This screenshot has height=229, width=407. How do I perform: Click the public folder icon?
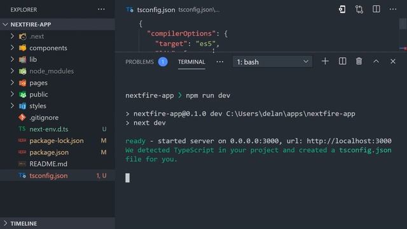pos(23,94)
